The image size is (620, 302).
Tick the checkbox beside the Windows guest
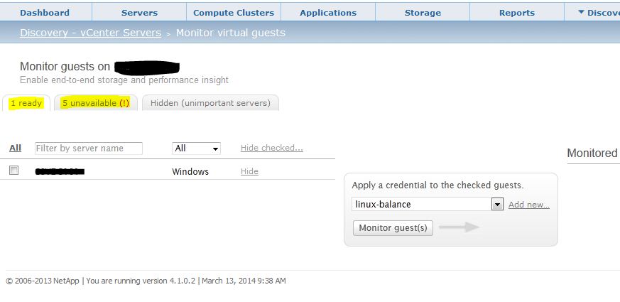[x=13, y=171]
